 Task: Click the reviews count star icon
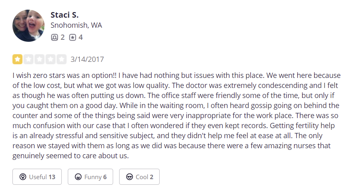pyautogui.click(x=73, y=37)
